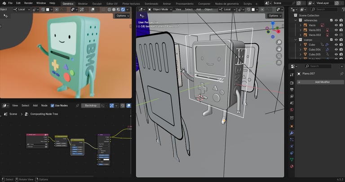Click the outliner search field
Image resolution: width=345 pixels, height=182 pixels.
click(x=324, y=9)
